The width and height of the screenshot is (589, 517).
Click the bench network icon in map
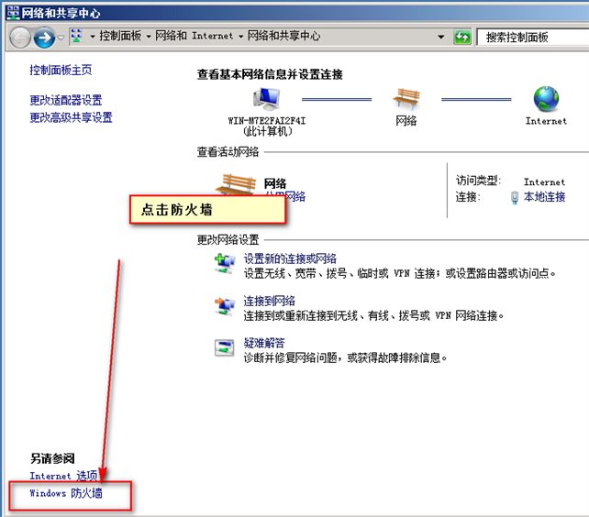(406, 99)
